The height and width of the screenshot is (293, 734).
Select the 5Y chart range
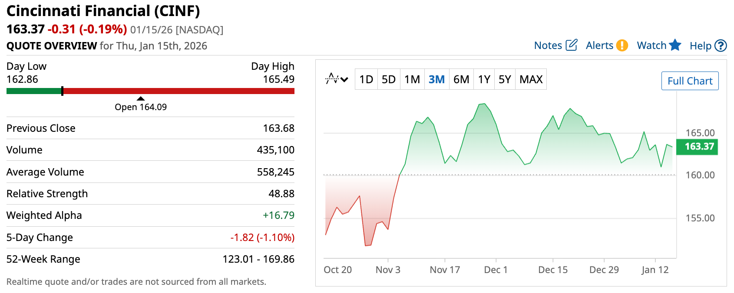[x=505, y=79]
